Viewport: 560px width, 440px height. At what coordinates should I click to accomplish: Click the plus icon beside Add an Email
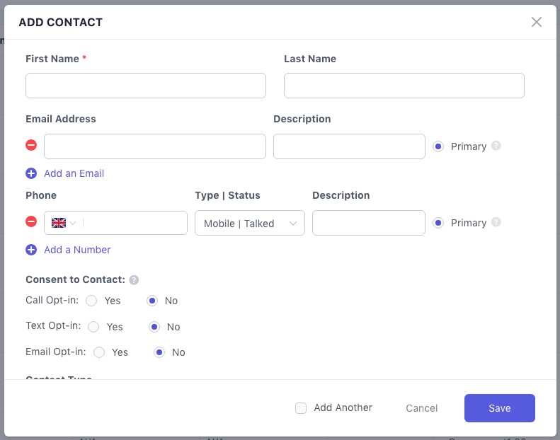tap(31, 173)
